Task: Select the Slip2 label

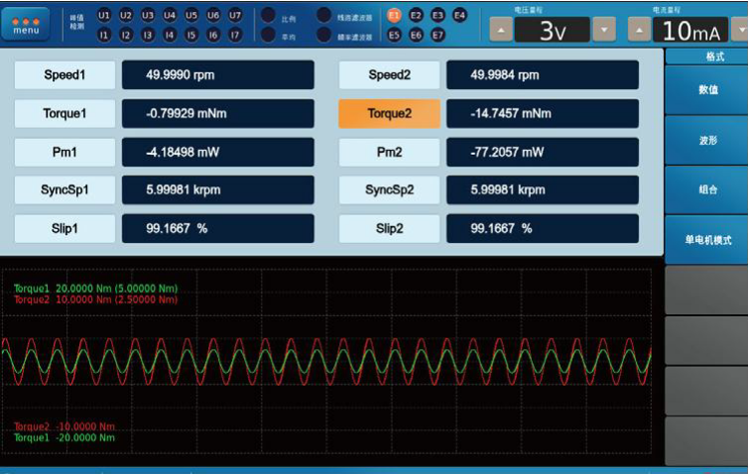Action: (x=389, y=229)
